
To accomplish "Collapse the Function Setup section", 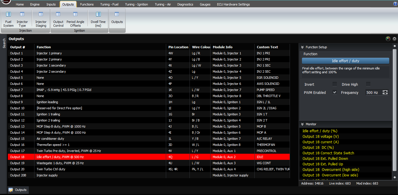I will tap(303, 47).
